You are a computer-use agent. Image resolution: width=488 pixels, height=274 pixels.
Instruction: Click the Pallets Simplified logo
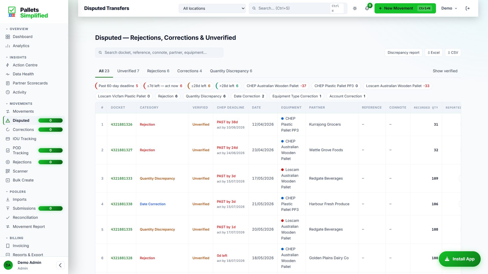(x=28, y=12)
